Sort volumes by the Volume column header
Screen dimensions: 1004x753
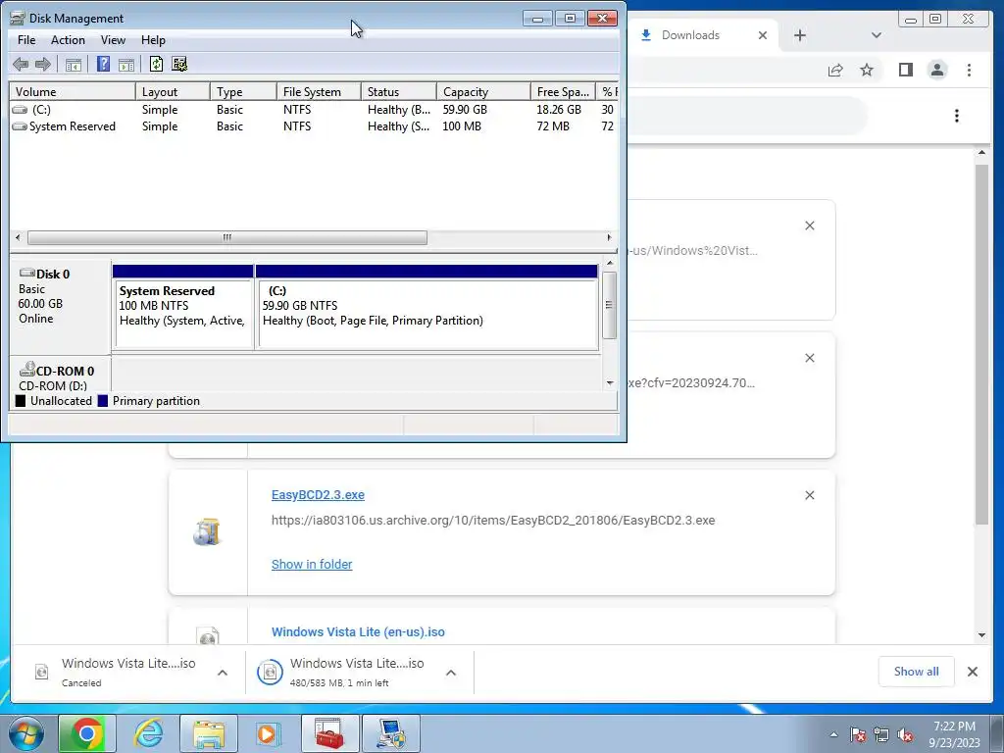73,91
